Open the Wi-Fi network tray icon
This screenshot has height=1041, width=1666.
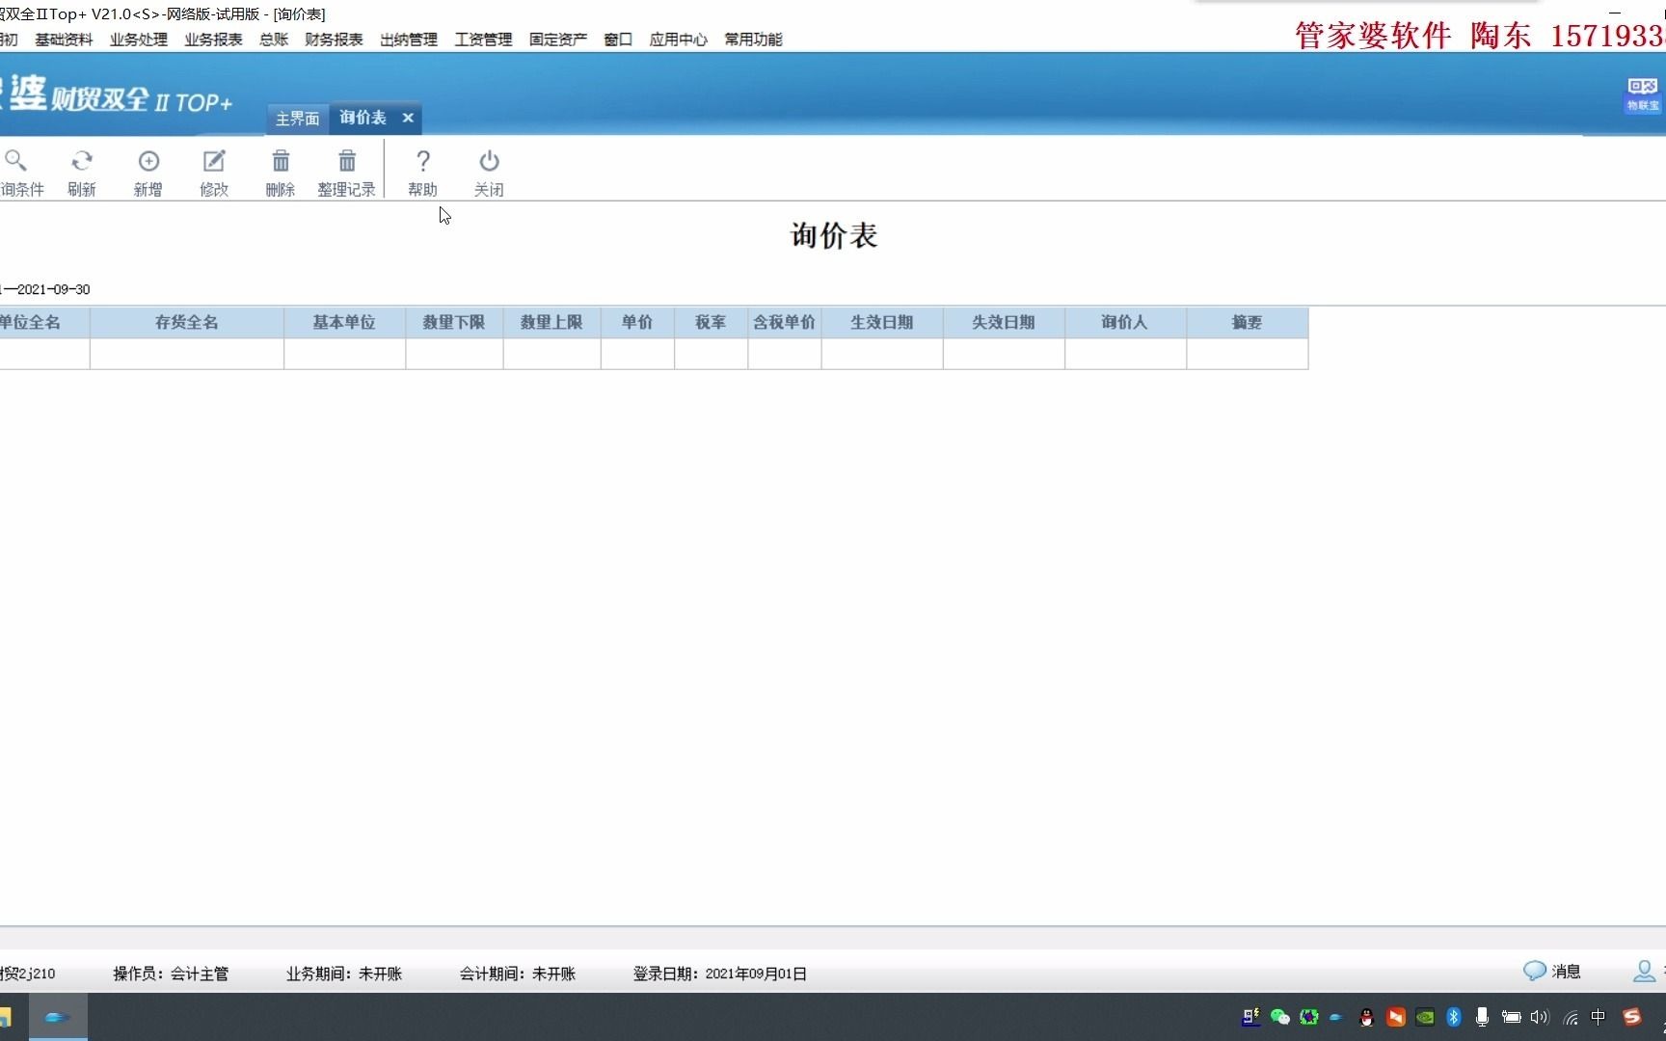pos(1571,1017)
